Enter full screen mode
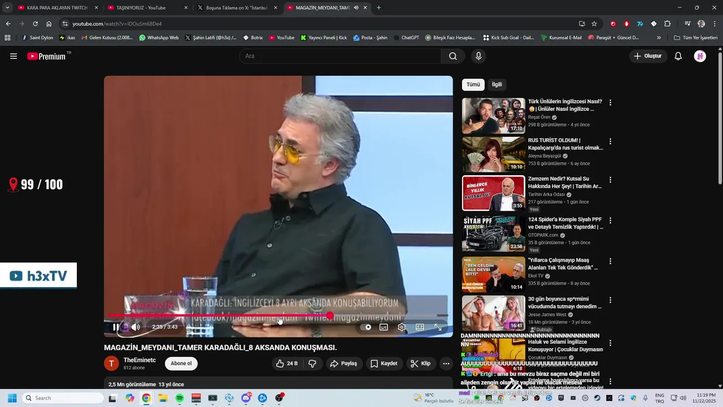Viewport: 723px width, 407px height. pyautogui.click(x=438, y=327)
